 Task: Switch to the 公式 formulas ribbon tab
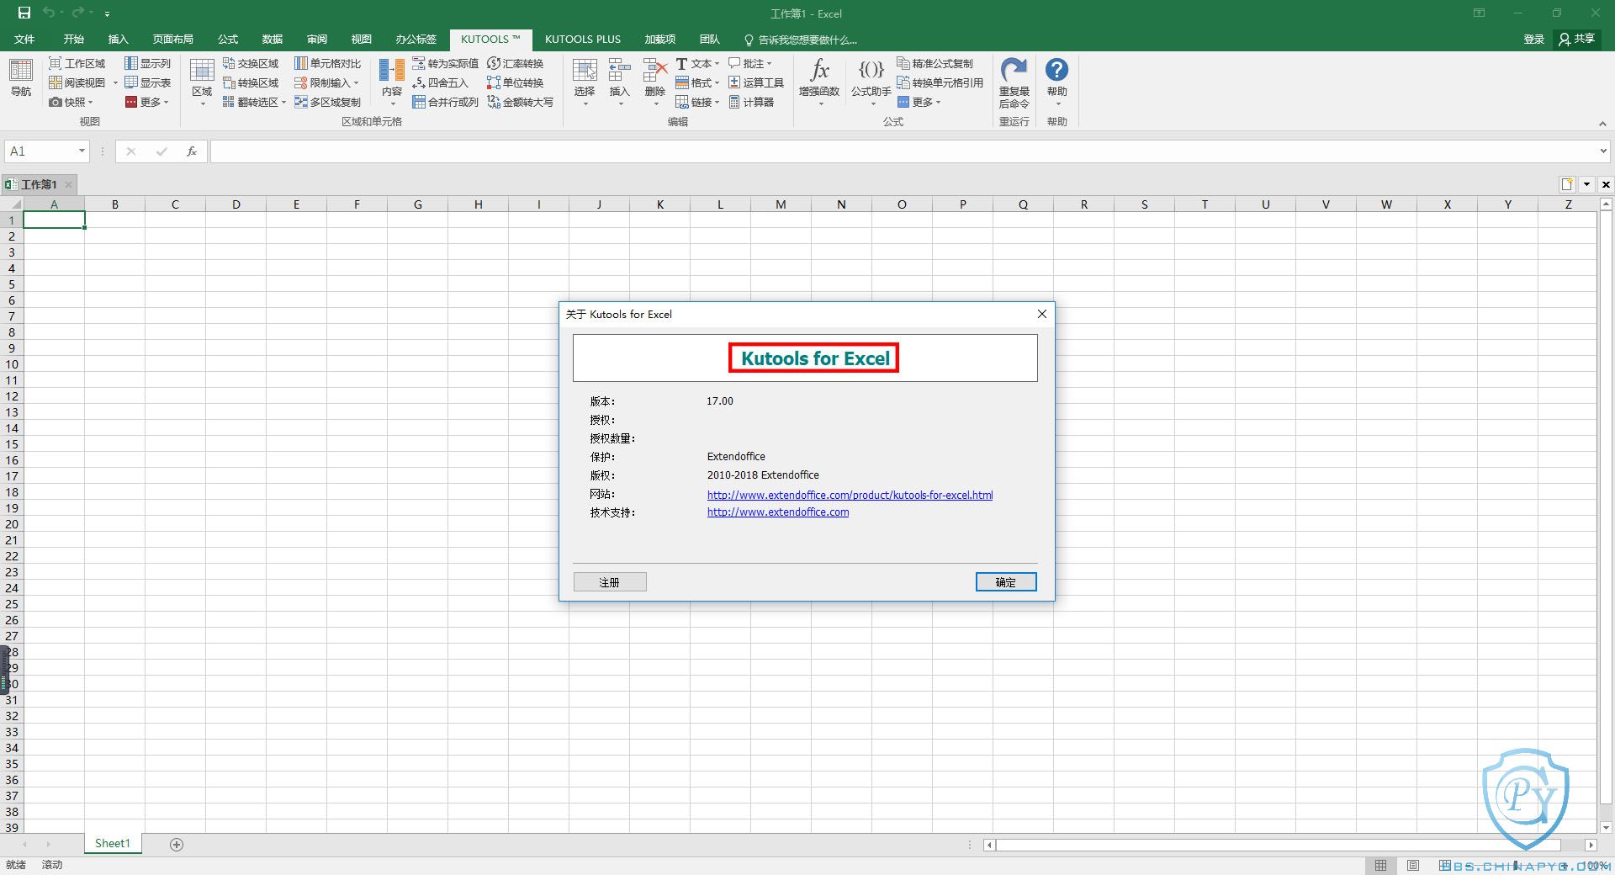pyautogui.click(x=227, y=39)
